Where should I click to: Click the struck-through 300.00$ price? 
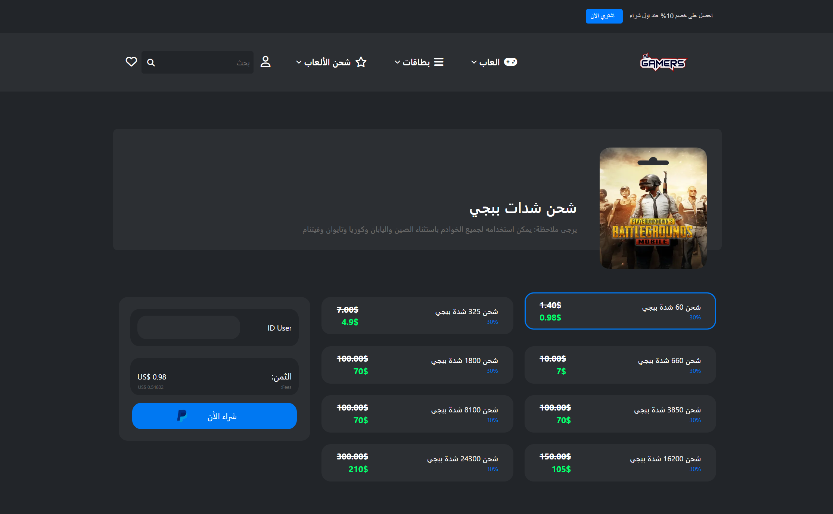pos(352,456)
